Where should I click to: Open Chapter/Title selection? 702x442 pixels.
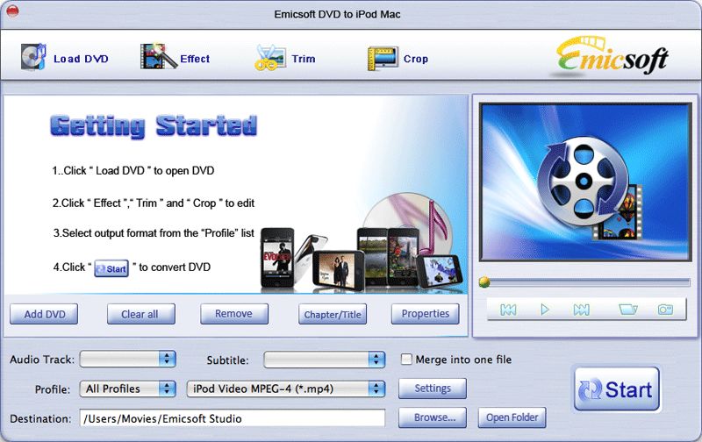point(333,314)
